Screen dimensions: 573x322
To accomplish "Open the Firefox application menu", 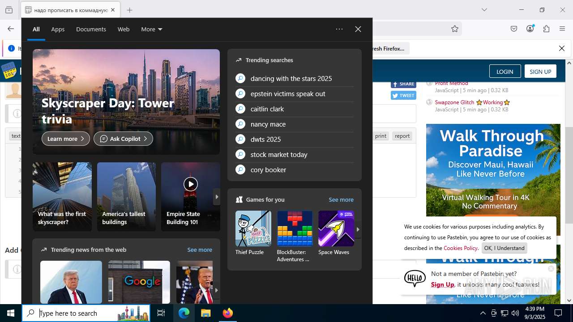I will tap(562, 29).
